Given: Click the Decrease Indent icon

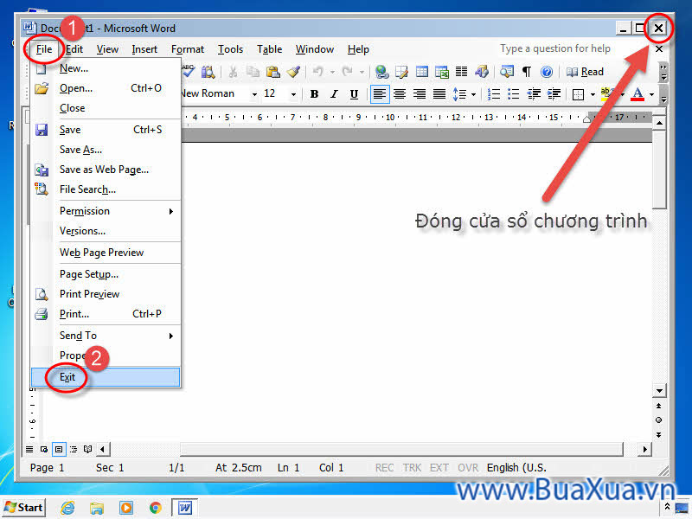Looking at the screenshot, I should [x=534, y=94].
